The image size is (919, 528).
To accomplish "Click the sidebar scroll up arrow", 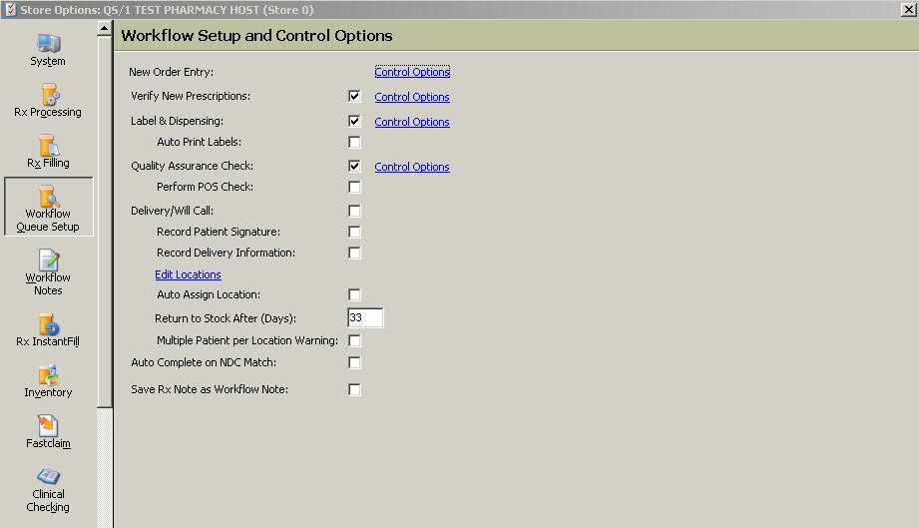I will 105,28.
